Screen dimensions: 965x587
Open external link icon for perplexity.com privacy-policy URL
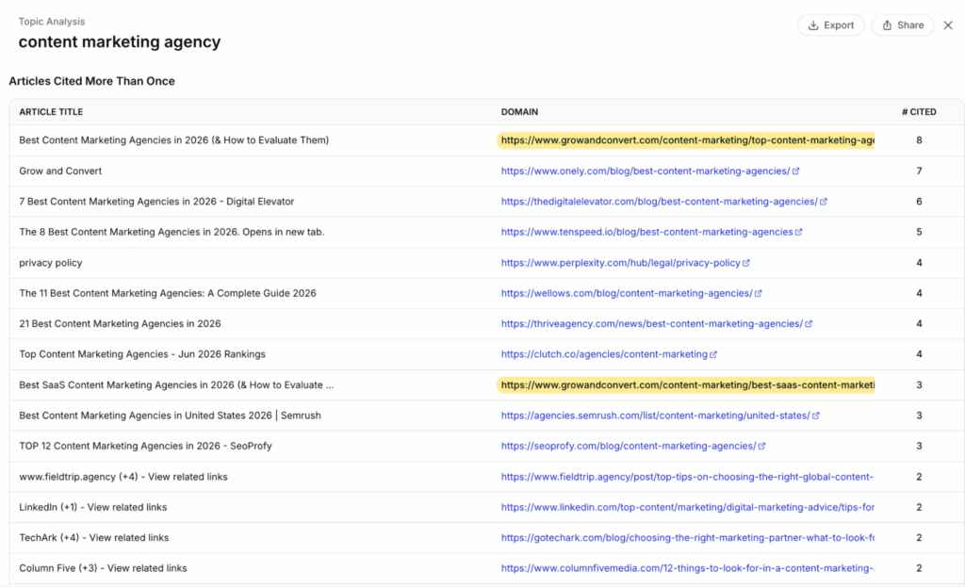point(746,263)
